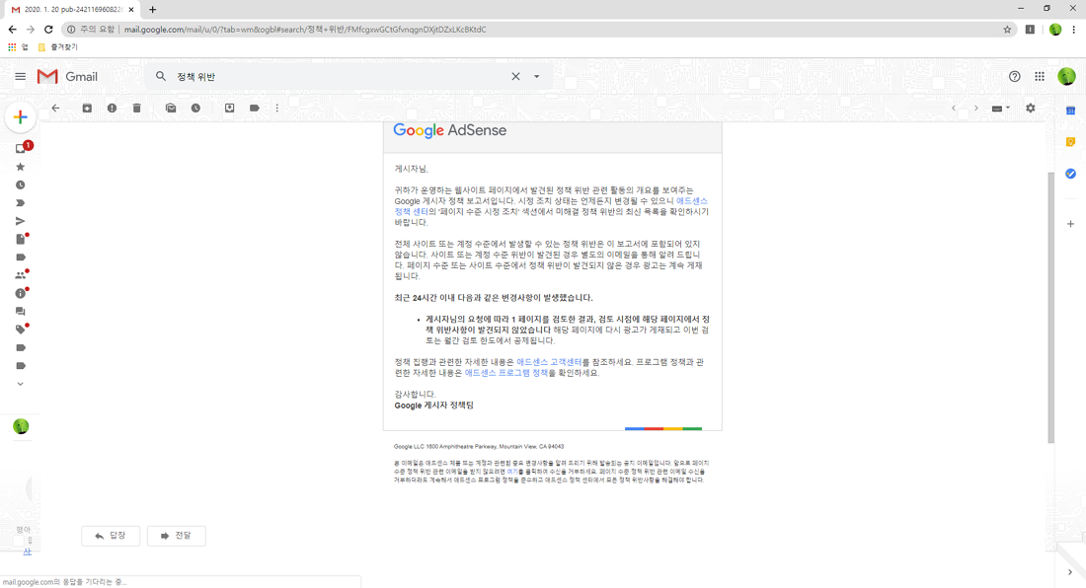Open the Support question mark icon
Viewport: 1086px width, 588px height.
click(1015, 77)
